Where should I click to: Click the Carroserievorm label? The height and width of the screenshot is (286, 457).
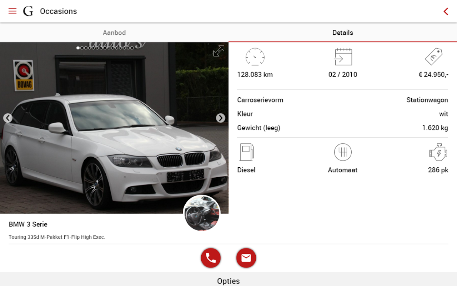point(260,100)
